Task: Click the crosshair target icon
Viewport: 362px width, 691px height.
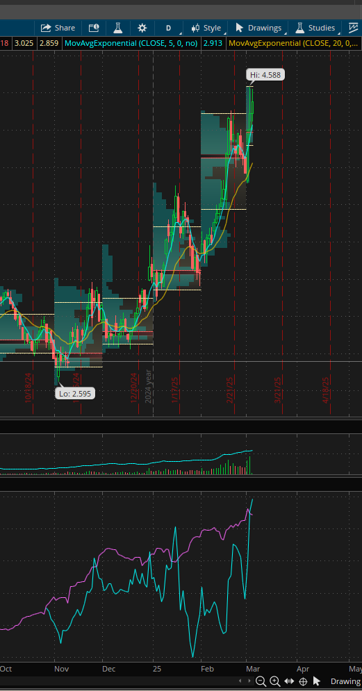Action: [303, 681]
